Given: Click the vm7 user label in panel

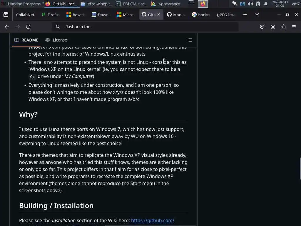Looking at the screenshot, I should 296,4.
